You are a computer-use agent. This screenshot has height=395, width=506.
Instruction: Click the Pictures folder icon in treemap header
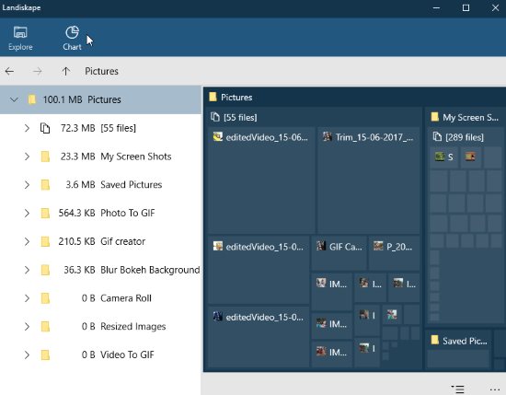coord(213,97)
